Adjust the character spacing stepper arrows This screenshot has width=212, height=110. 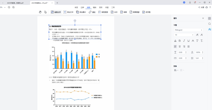click(186, 58)
